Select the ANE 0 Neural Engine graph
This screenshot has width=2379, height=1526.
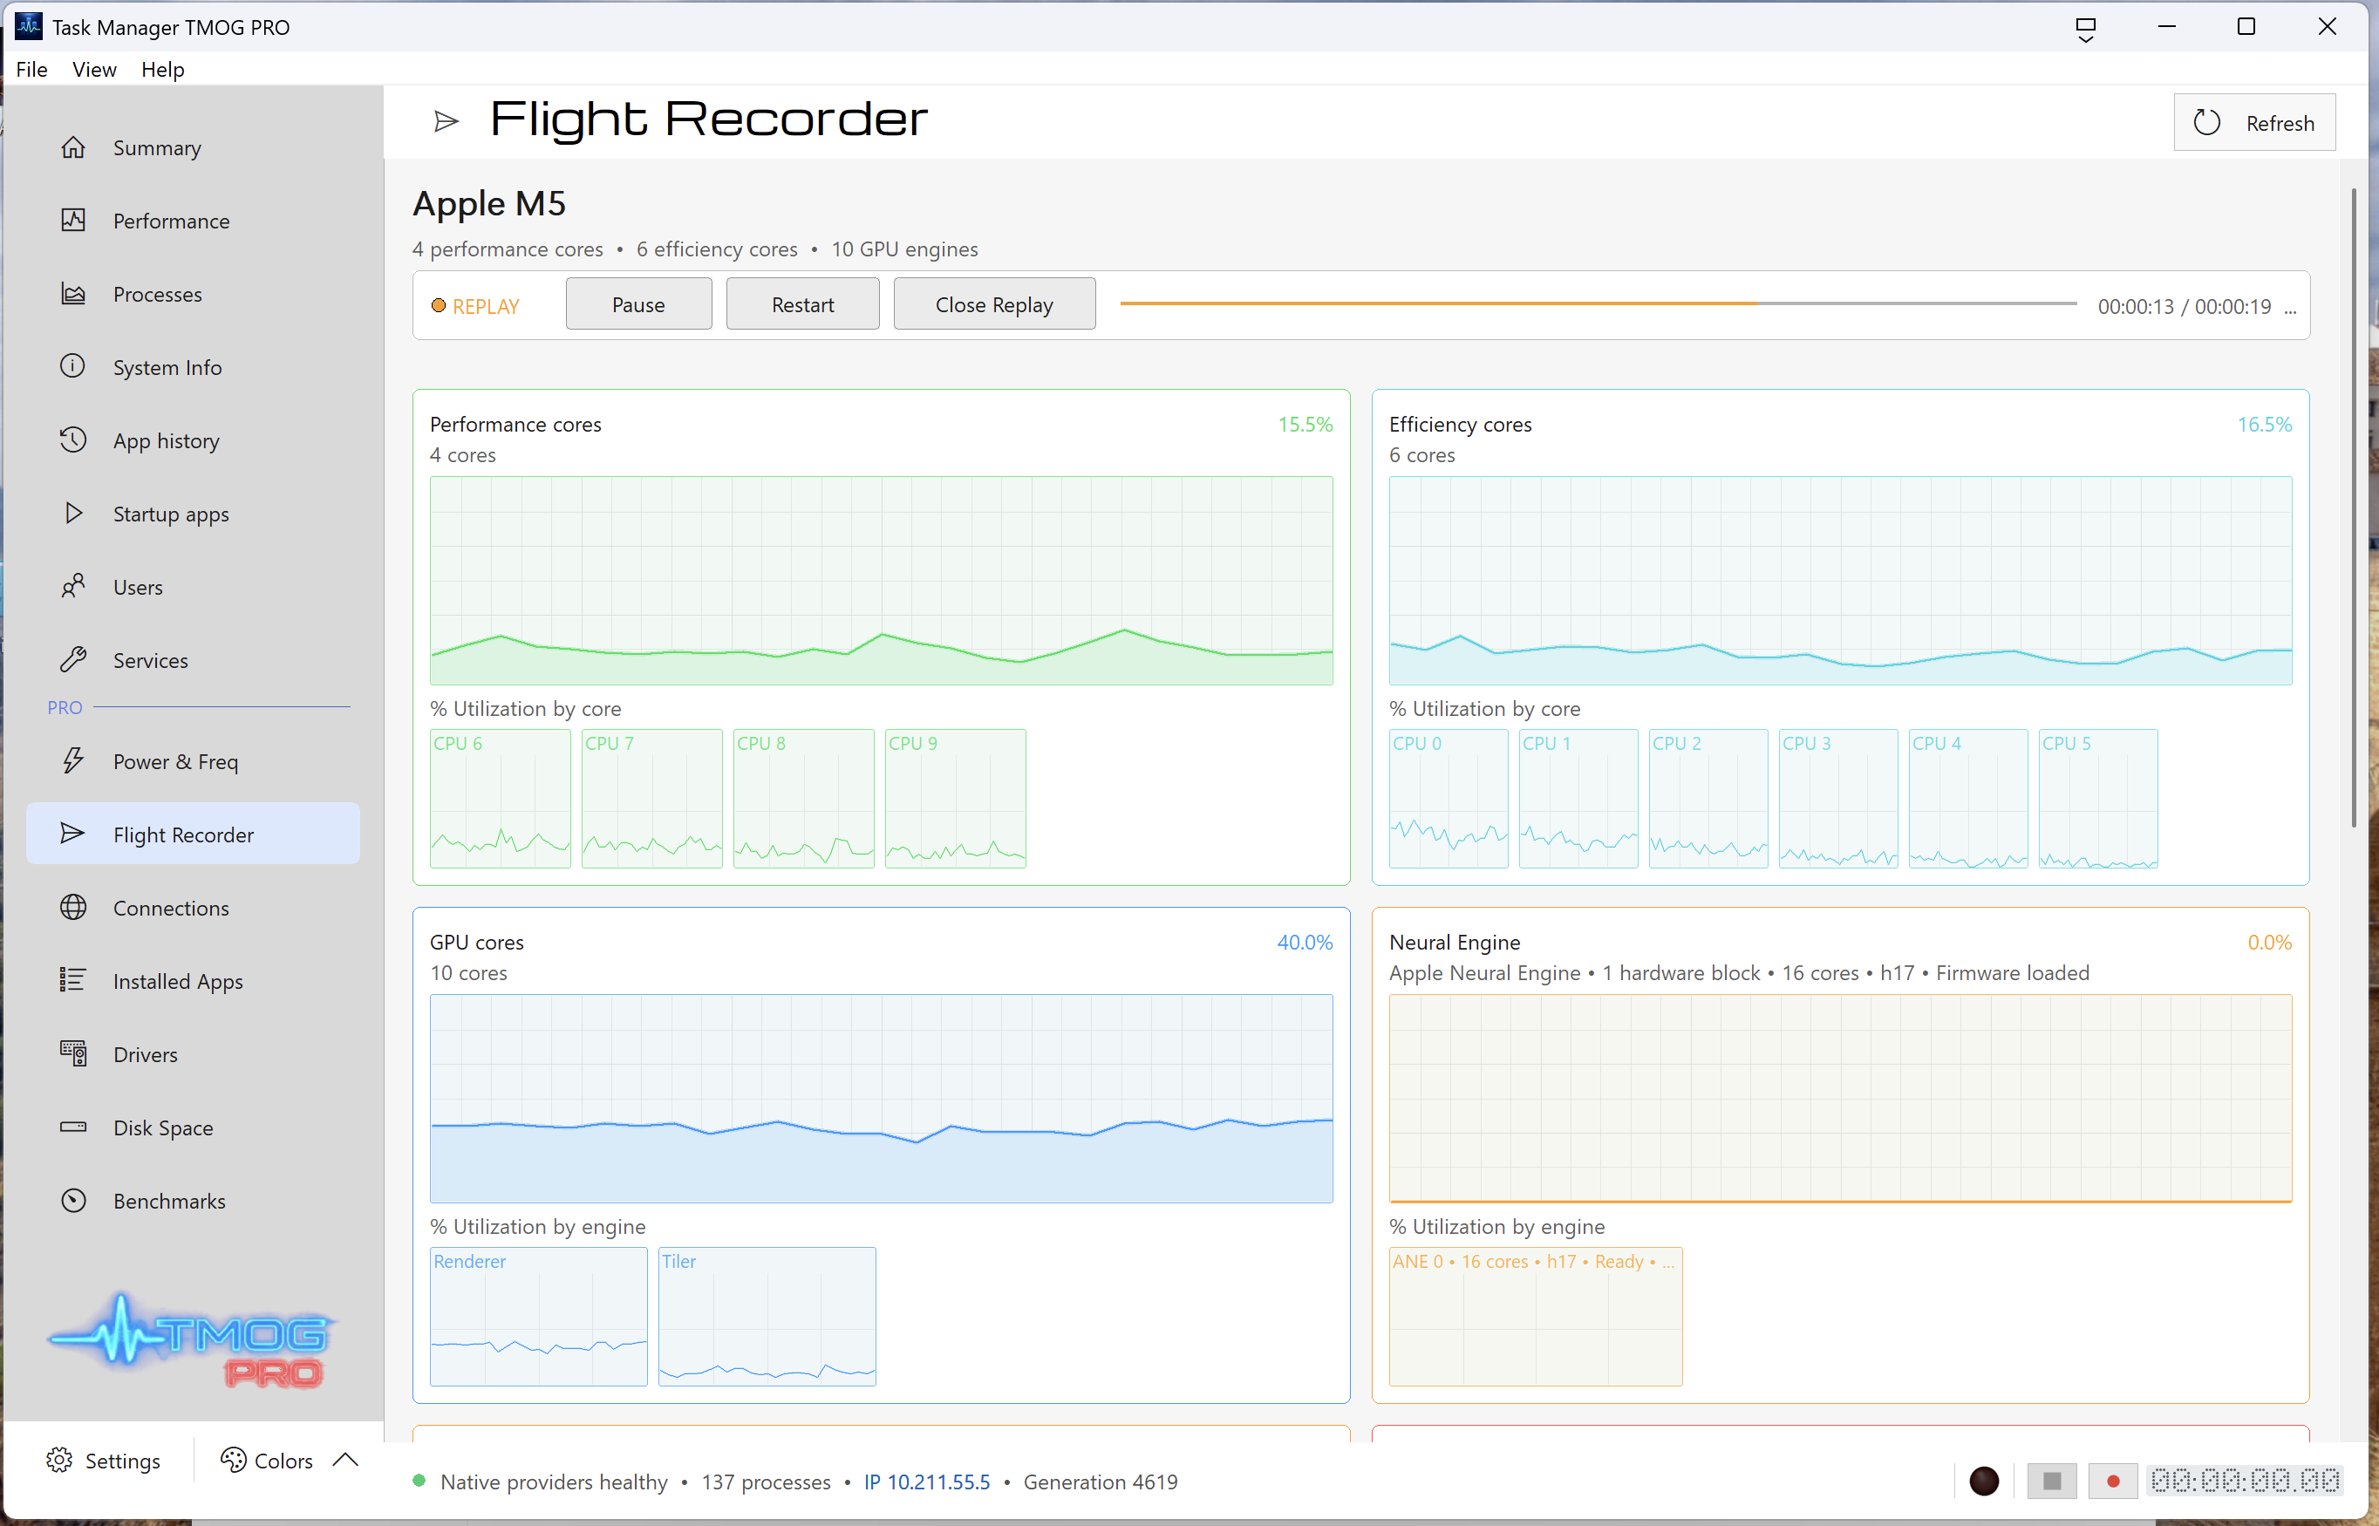1536,1317
